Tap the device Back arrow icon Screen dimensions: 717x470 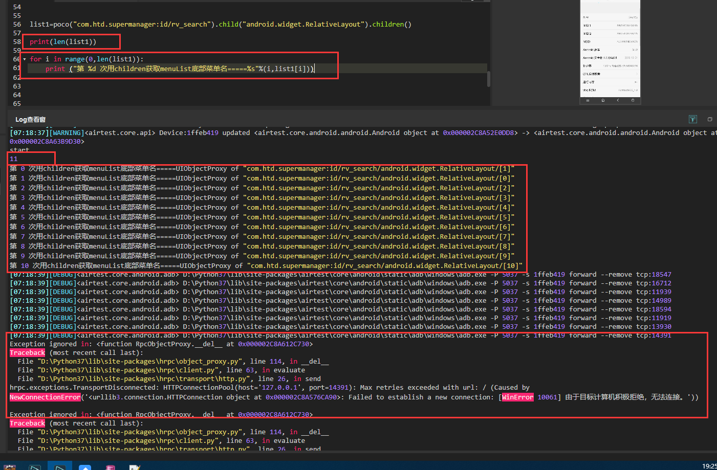618,100
